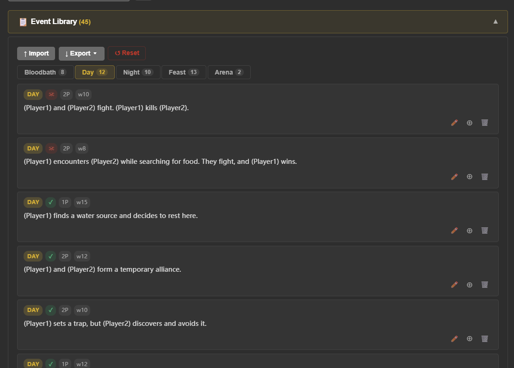Edit the water source rest event
This screenshot has width=514, height=368.
point(454,231)
